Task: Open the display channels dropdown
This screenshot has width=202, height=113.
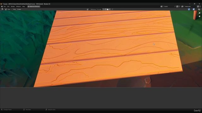Action: 199,9
